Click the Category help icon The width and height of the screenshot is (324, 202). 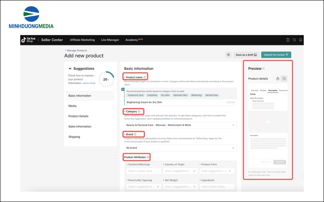pyautogui.click(x=139, y=112)
